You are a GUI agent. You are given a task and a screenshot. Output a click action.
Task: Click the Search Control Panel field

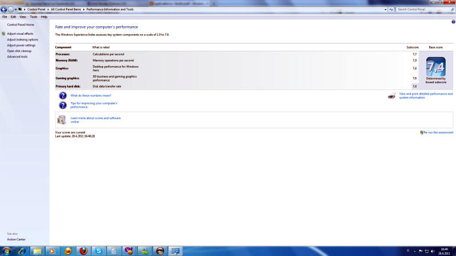pyautogui.click(x=422, y=10)
